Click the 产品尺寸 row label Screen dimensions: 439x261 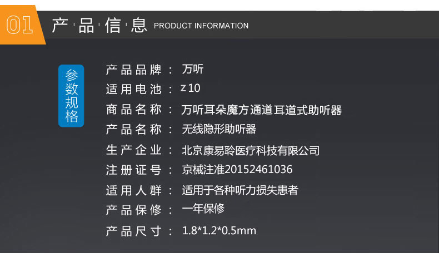134,232
